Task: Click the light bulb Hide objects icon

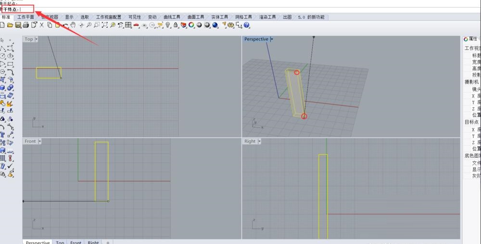Action: (168, 25)
